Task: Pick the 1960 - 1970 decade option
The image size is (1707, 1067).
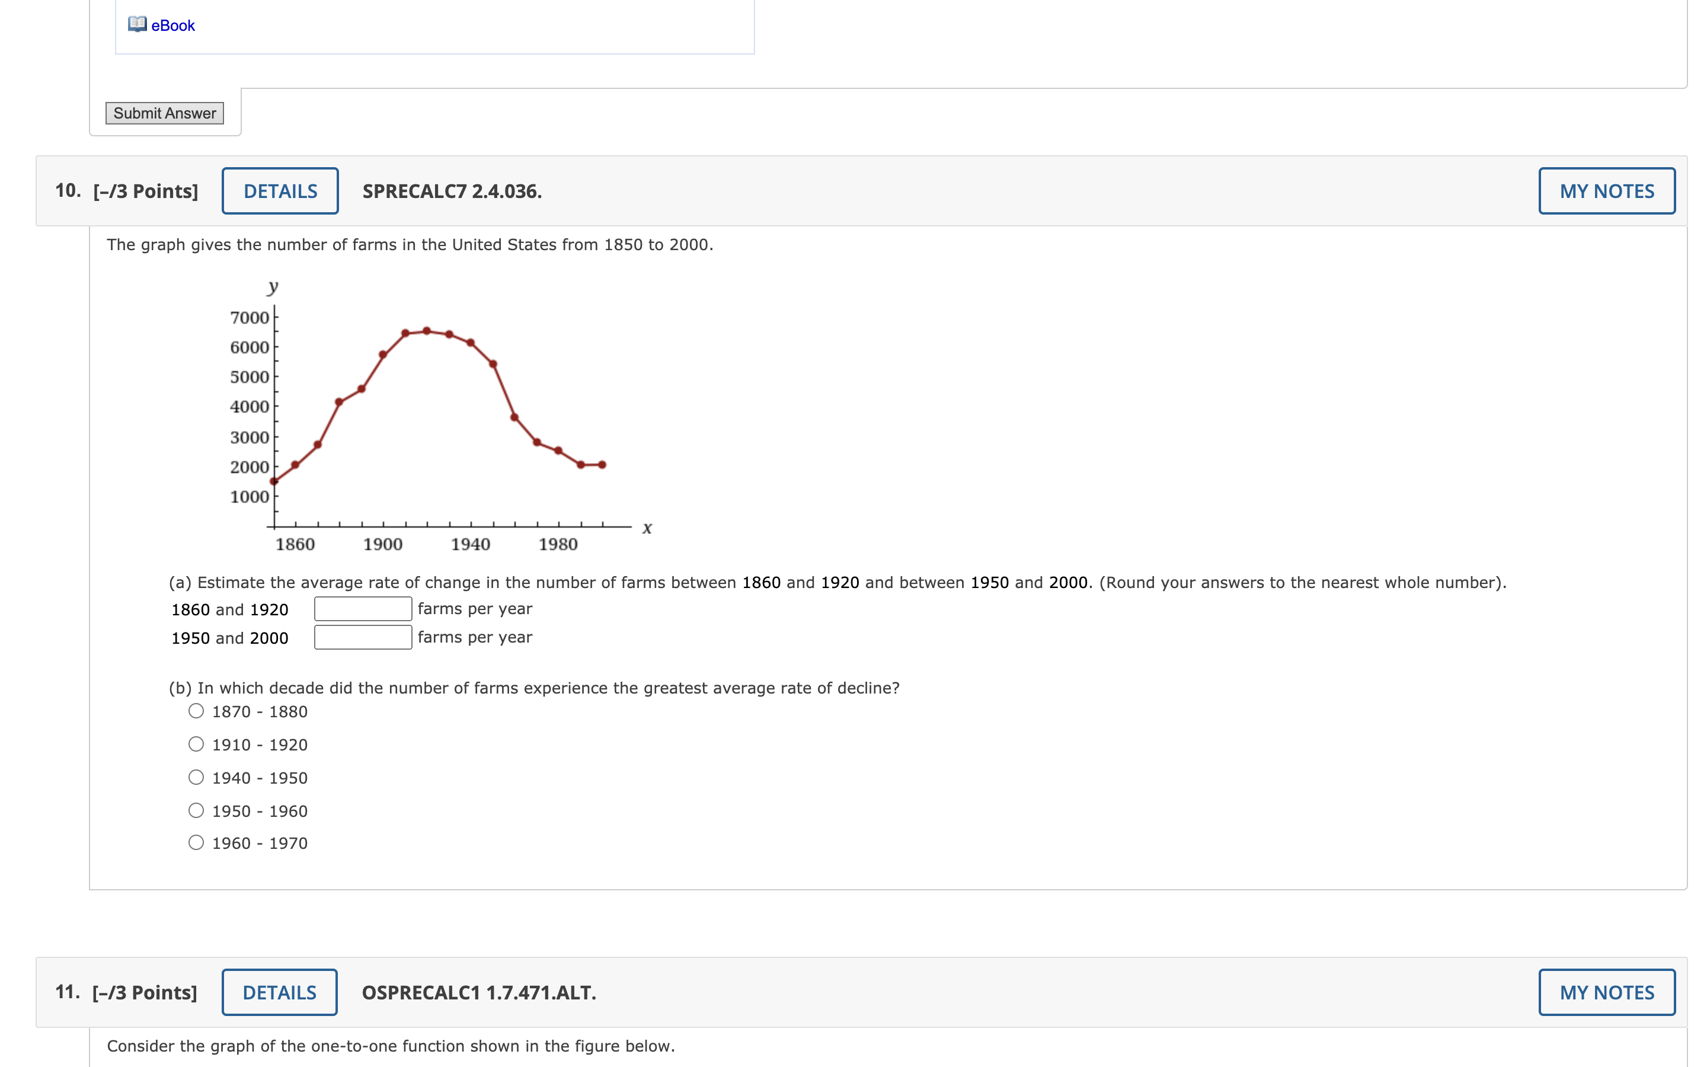Action: click(x=196, y=842)
